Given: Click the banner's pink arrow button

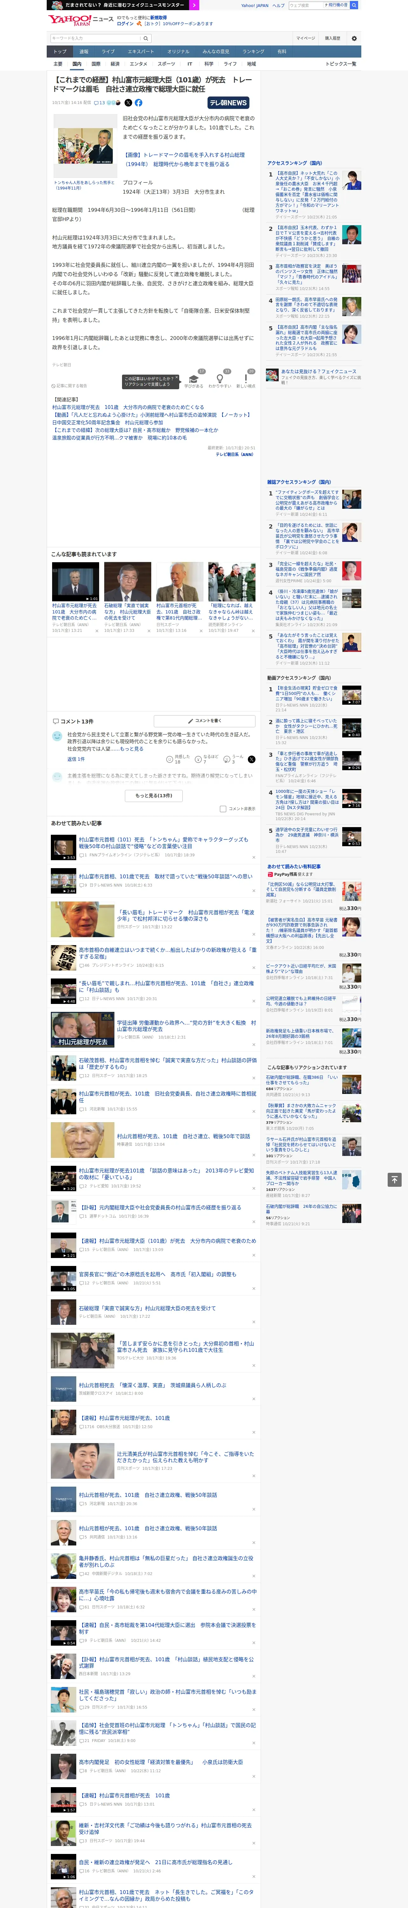Looking at the screenshot, I should point(194,5).
